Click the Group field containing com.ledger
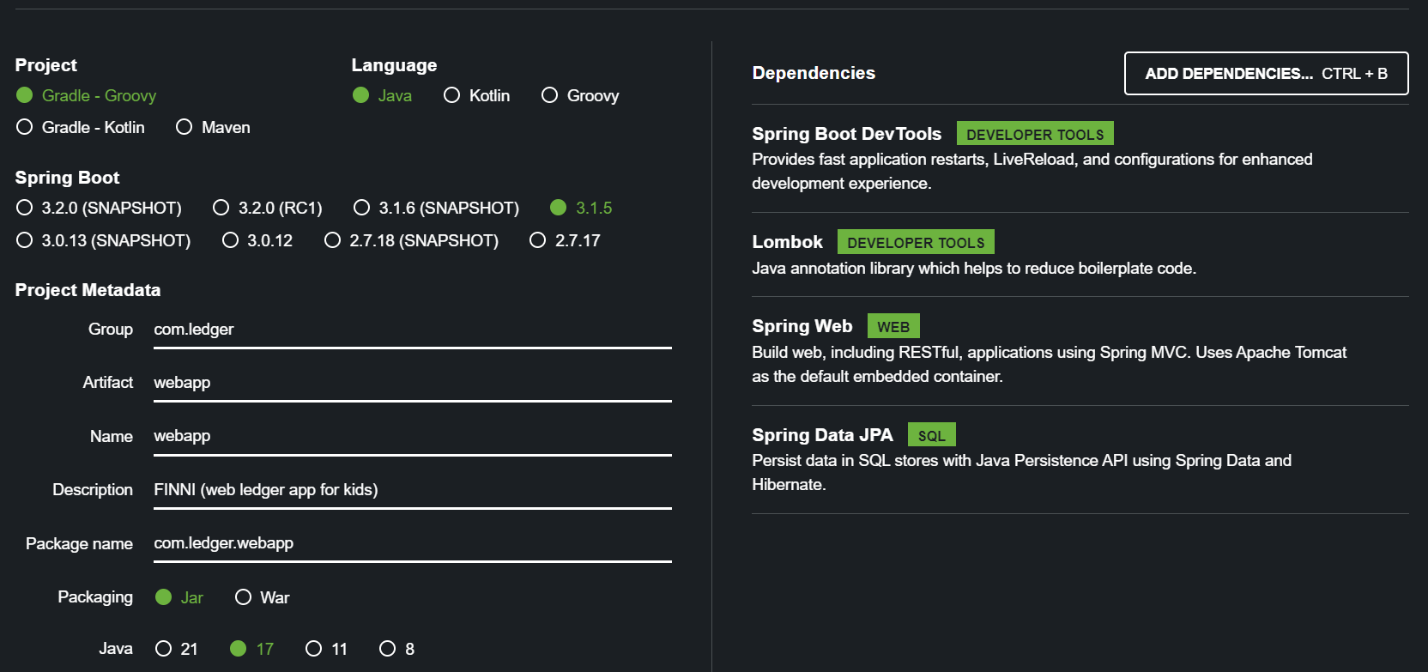 (413, 330)
